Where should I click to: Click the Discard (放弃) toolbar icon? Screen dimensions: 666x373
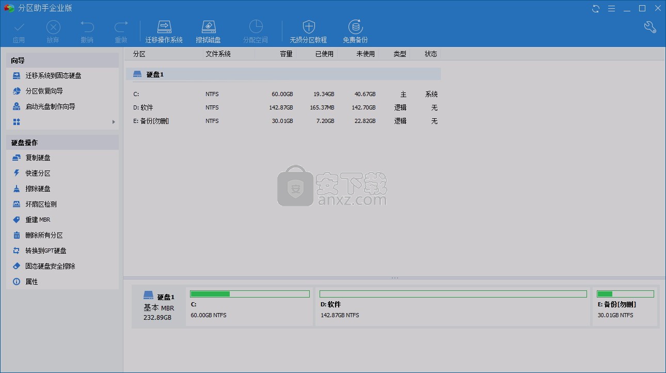coord(53,27)
